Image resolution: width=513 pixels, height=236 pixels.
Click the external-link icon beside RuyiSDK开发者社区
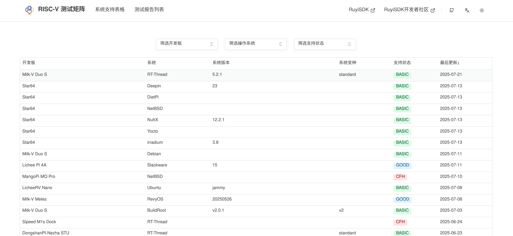433,10
